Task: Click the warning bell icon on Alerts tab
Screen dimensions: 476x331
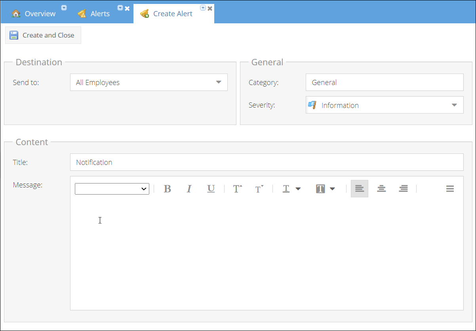Action: pyautogui.click(x=82, y=13)
